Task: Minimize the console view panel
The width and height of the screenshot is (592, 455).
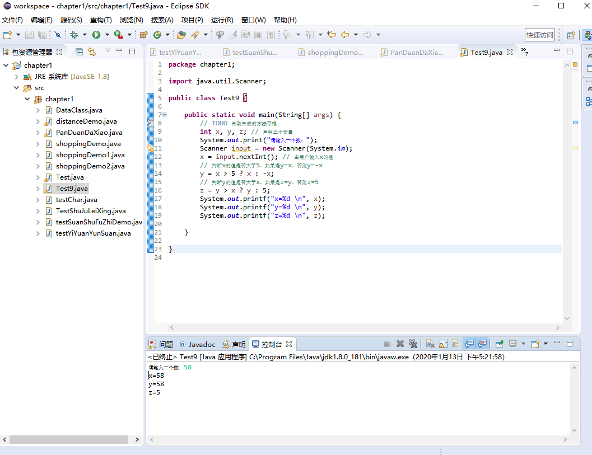Action: 557,343
